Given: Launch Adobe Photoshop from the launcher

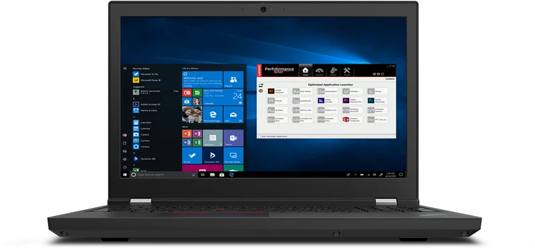Looking at the screenshot, I should coord(377,101).
